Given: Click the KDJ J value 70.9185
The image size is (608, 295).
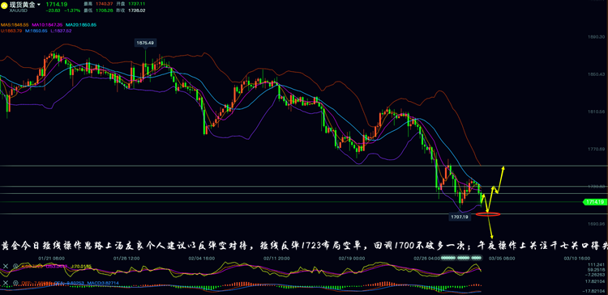Looking at the screenshot, I should pyautogui.click(x=81, y=267).
